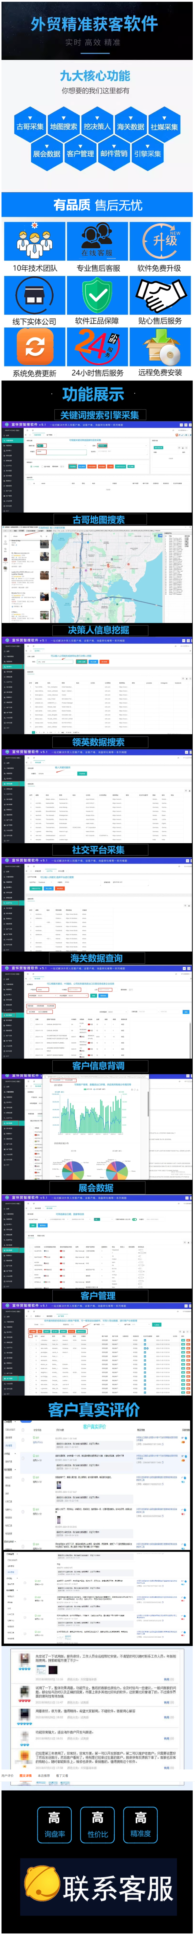Click the 线下实体公司 storefront icon

click(x=34, y=295)
